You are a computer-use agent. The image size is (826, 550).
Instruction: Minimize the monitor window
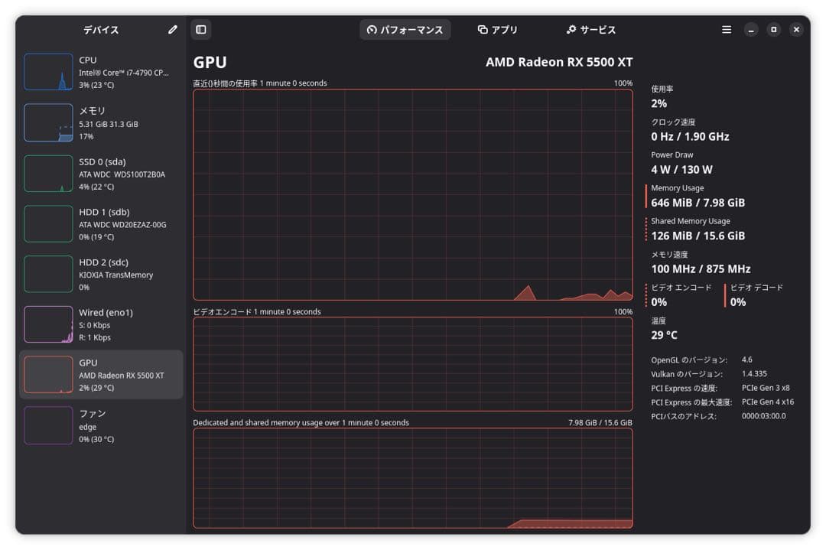[751, 30]
